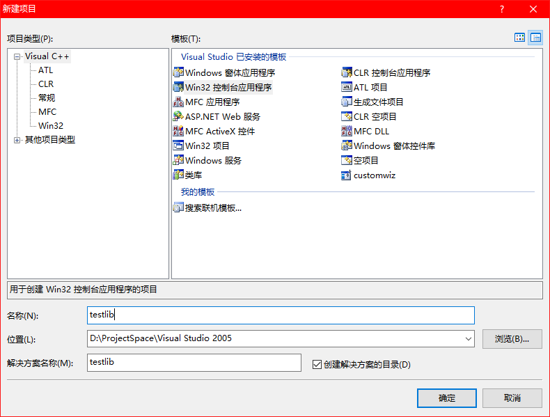Select the MFC 应用程序 template icon
Viewport: 550px width, 417px height.
179,102
